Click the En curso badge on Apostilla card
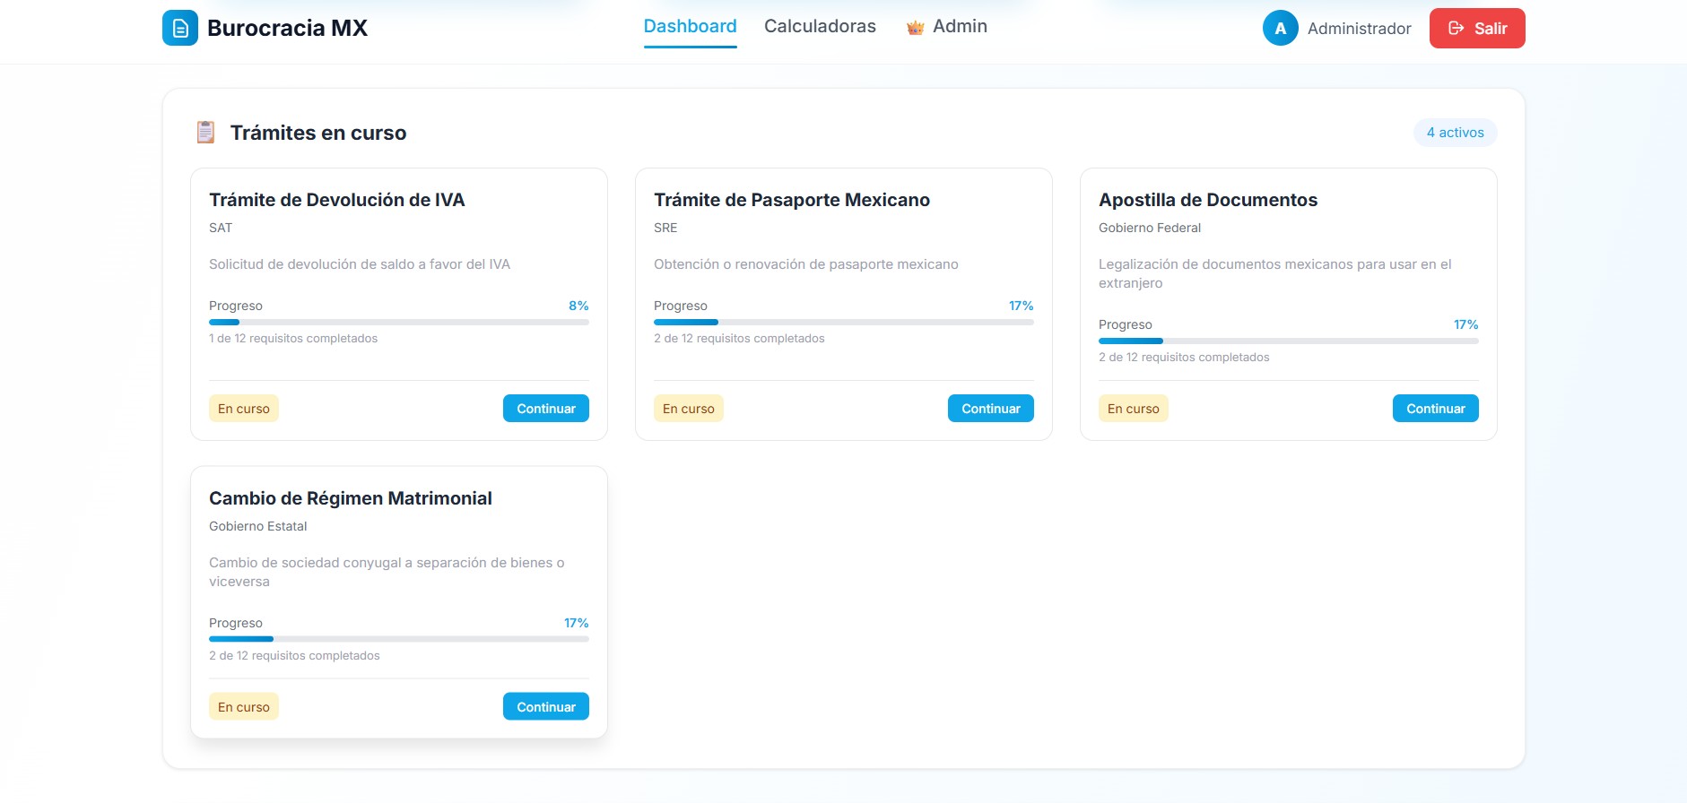1687x803 pixels. point(1134,409)
